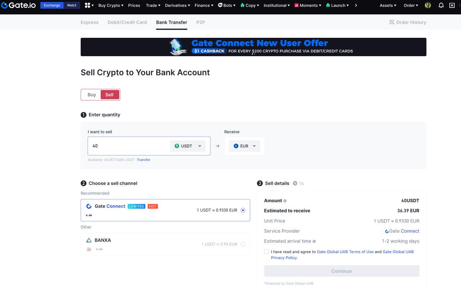This screenshot has height=287, width=461.
Task: Click the Gate.io logo
Action: click(x=19, y=5)
